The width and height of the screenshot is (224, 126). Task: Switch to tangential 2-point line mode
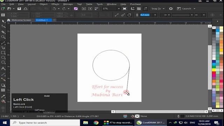[129, 15]
